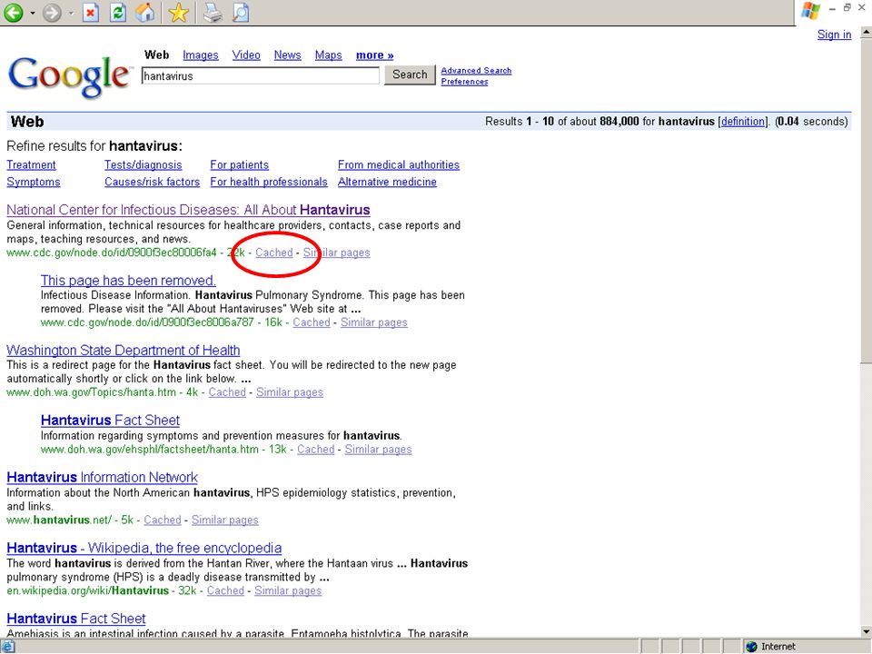The height and width of the screenshot is (654, 872).
Task: Print the page using the printer icon
Action: (213, 12)
